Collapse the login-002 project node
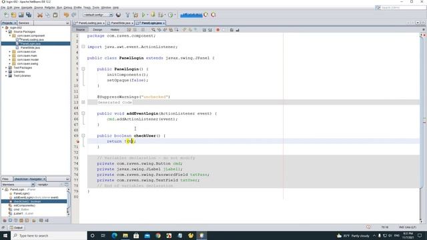 click(x=3, y=28)
